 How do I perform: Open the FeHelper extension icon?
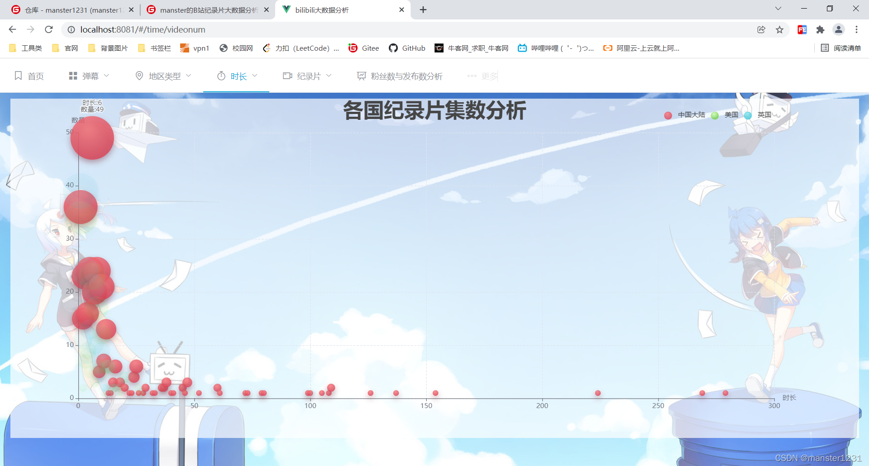point(802,29)
